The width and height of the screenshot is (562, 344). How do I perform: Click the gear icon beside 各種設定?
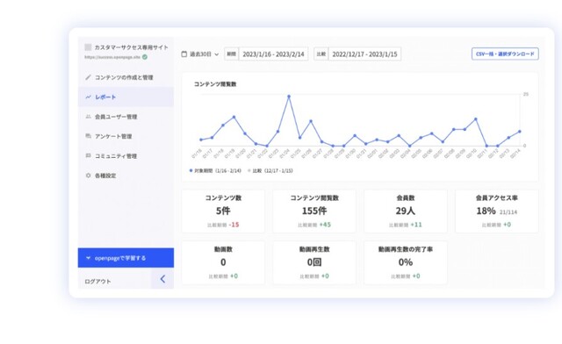point(88,176)
